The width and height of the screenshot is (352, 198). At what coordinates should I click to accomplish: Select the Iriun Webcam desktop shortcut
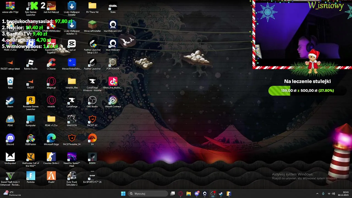coord(113,45)
